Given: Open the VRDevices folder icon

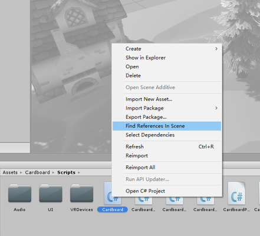Looking at the screenshot, I should click(81, 193).
